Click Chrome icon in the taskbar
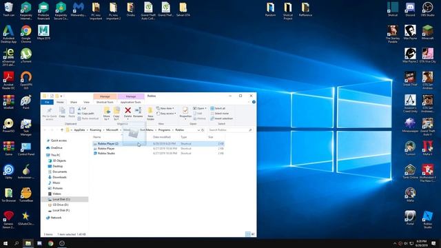This screenshot has width=441, height=248. click(x=50, y=243)
